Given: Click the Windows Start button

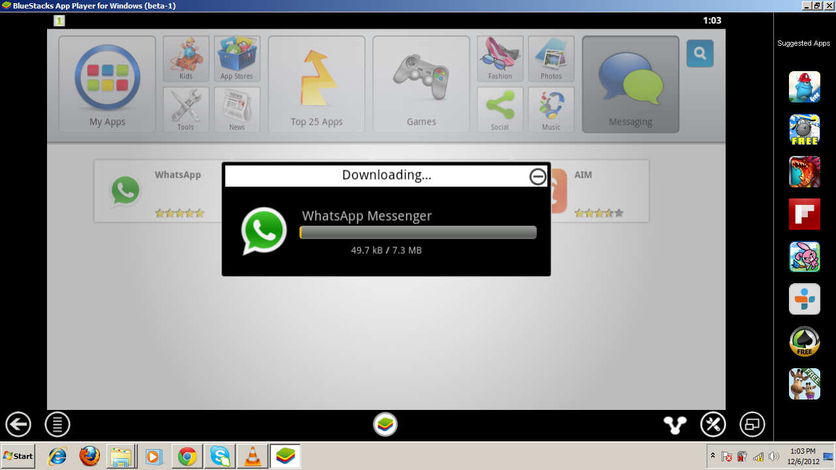Looking at the screenshot, I should click(18, 456).
